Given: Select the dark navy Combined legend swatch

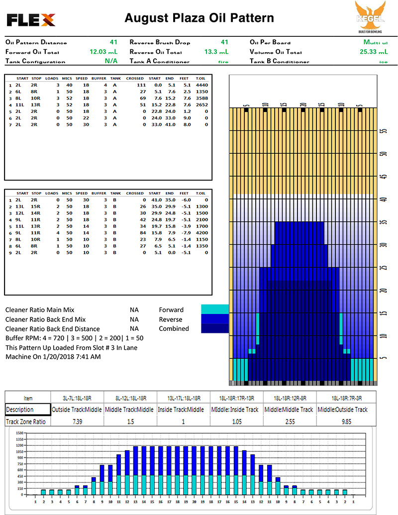Looking at the screenshot, I should coord(214,328).
